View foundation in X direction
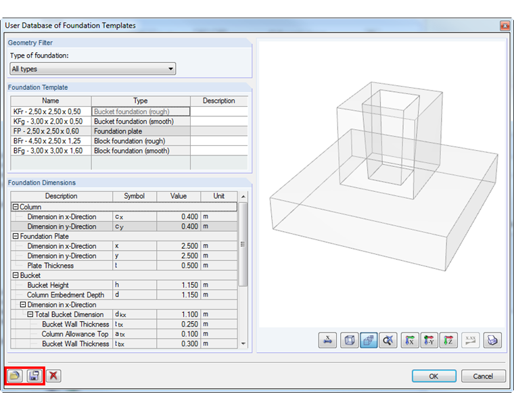 point(410,340)
